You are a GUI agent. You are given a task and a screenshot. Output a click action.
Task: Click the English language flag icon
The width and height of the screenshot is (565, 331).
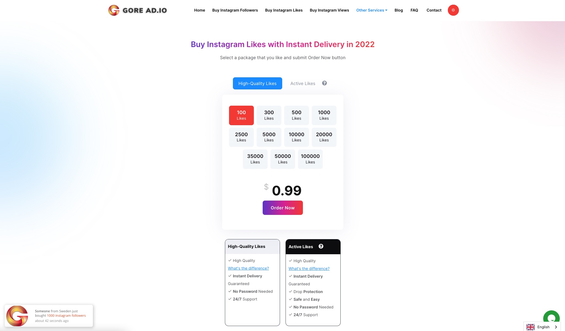point(531,326)
